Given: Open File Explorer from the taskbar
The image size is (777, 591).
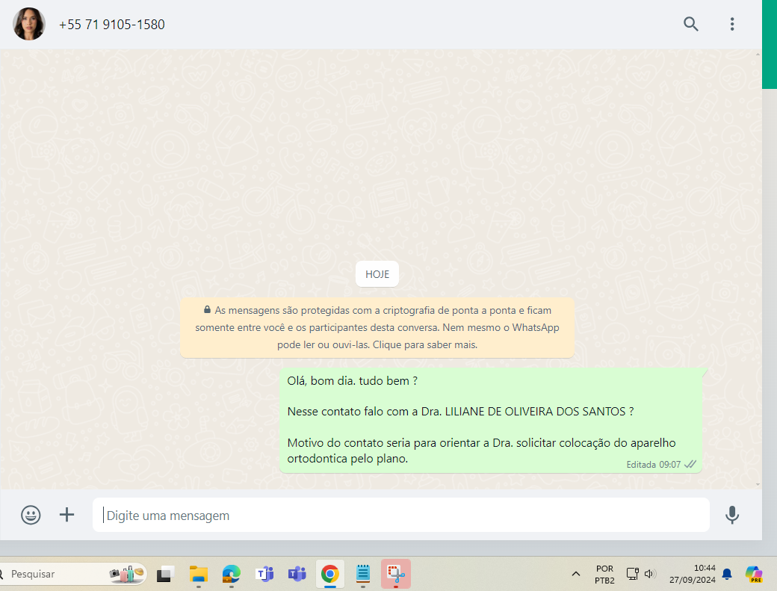Looking at the screenshot, I should pos(199,574).
